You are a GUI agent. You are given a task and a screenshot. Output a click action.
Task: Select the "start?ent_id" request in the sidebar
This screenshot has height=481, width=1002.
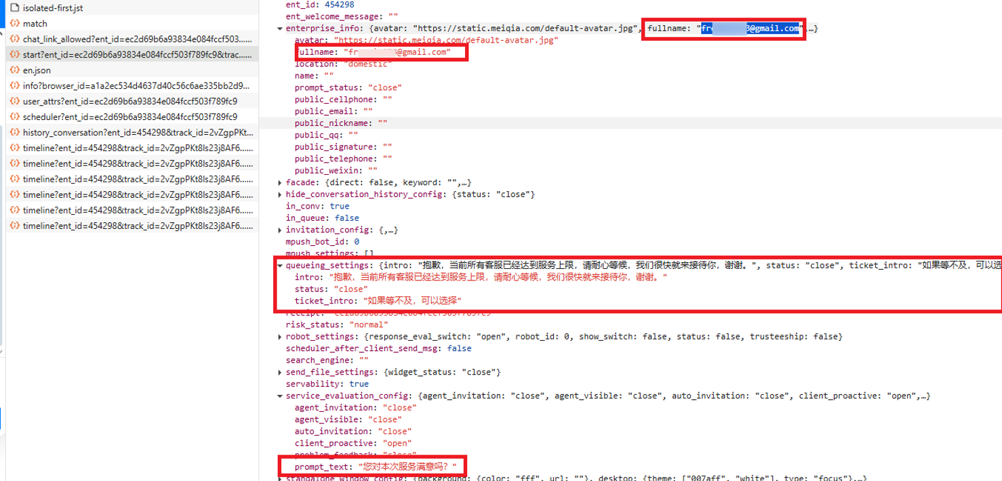[x=129, y=54]
